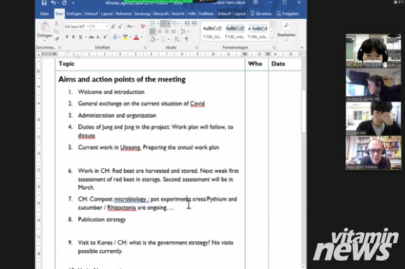Collapse the ribbon with the up chevron
Screen dimensions: 405x269
302,47
